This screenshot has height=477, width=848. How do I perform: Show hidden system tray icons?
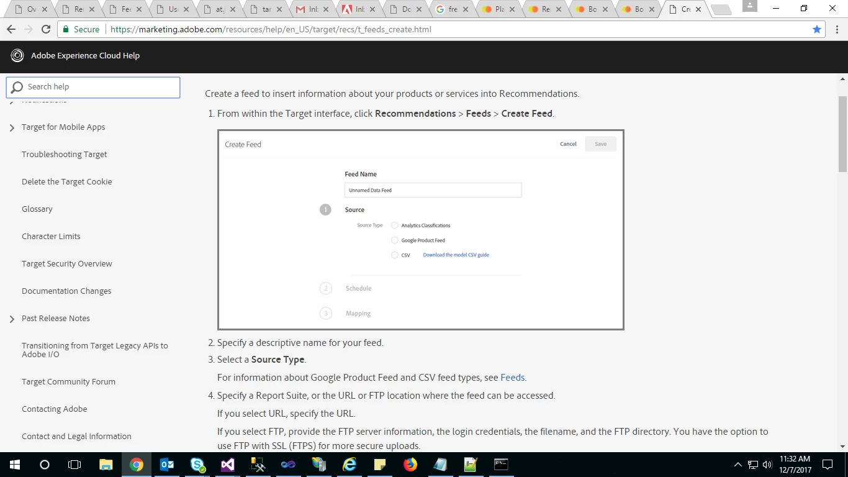(738, 465)
